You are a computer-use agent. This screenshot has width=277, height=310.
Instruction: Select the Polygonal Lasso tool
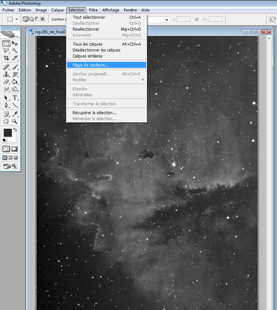[6, 50]
